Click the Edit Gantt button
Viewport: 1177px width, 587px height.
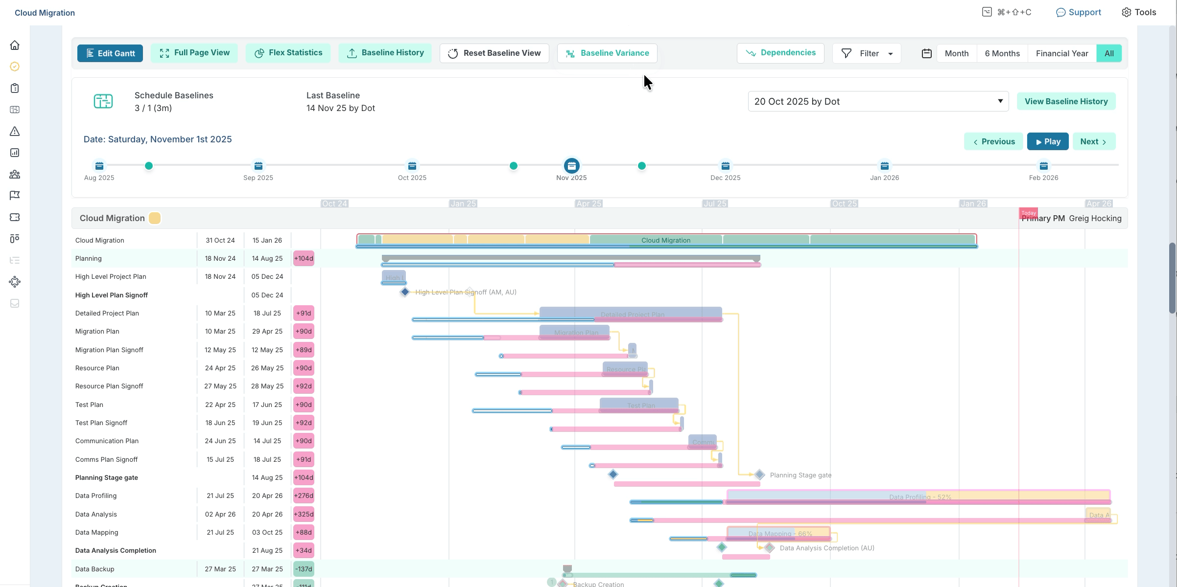pos(110,53)
